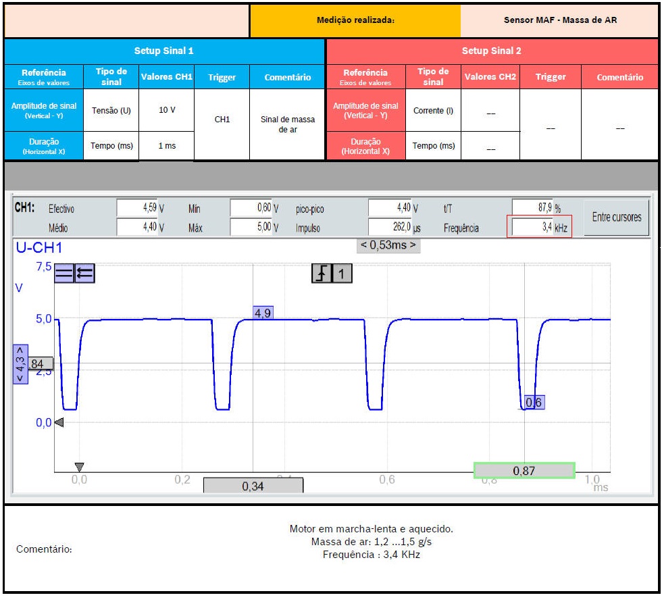Image resolution: width=662 pixels, height=608 pixels.
Task: Click the 0,53ms time delta label
Action: coord(388,245)
